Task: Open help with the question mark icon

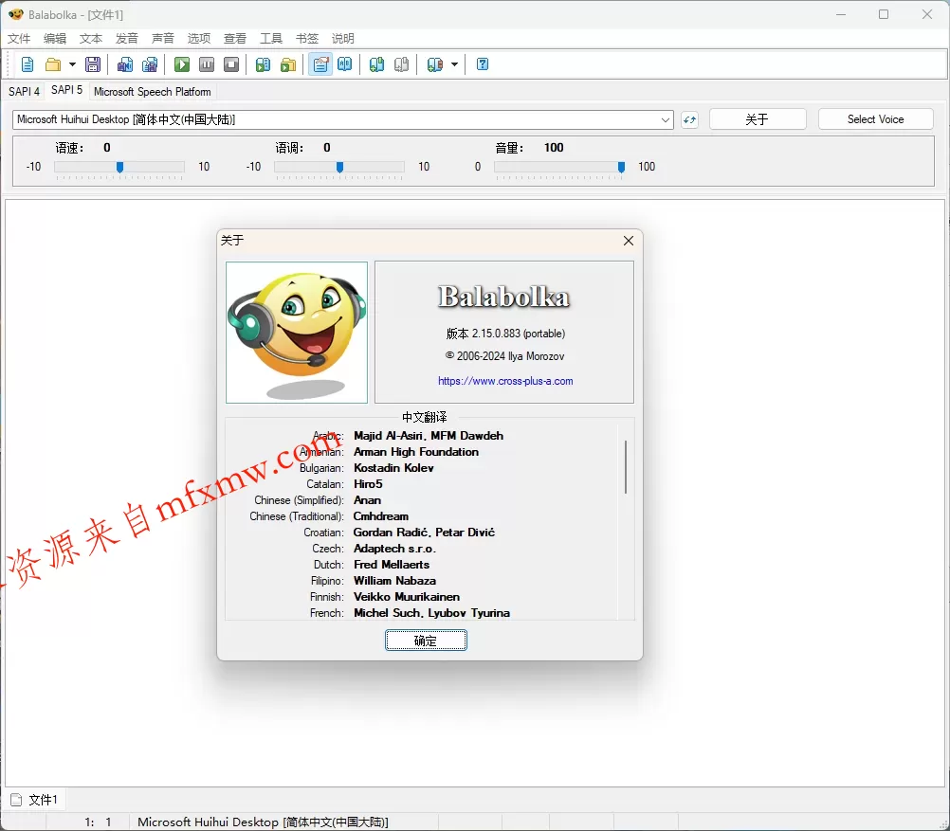Action: tap(483, 64)
